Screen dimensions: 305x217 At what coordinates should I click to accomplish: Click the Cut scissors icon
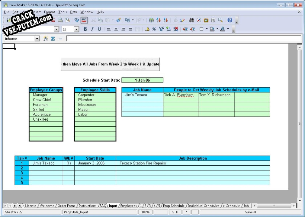[x=93, y=20]
